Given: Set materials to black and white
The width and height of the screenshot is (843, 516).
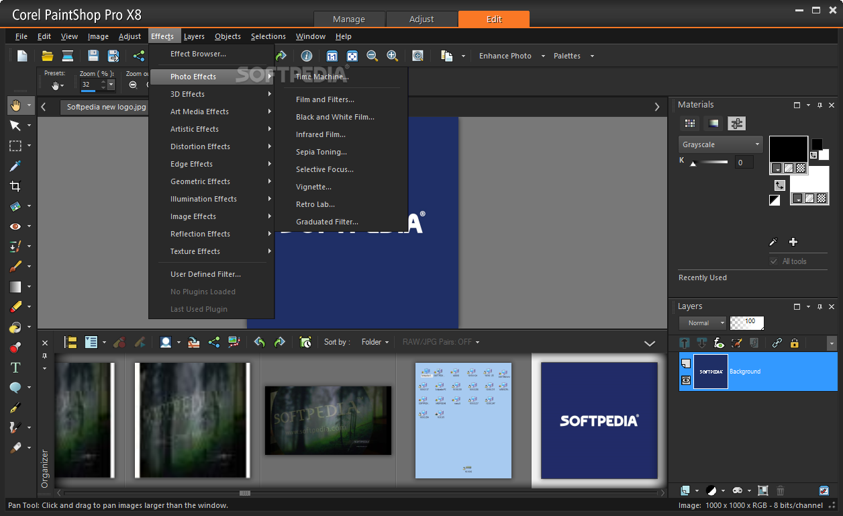Looking at the screenshot, I should point(775,200).
